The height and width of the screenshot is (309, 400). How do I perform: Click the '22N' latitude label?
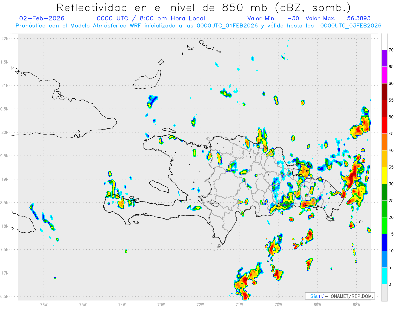pyautogui.click(x=6, y=39)
